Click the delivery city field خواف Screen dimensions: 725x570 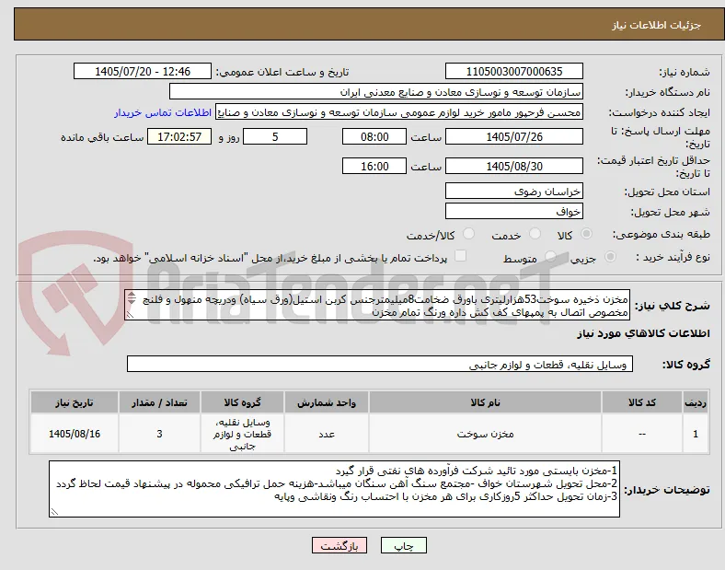(x=514, y=212)
